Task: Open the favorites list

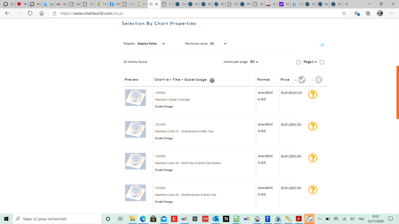Action: click(357, 14)
